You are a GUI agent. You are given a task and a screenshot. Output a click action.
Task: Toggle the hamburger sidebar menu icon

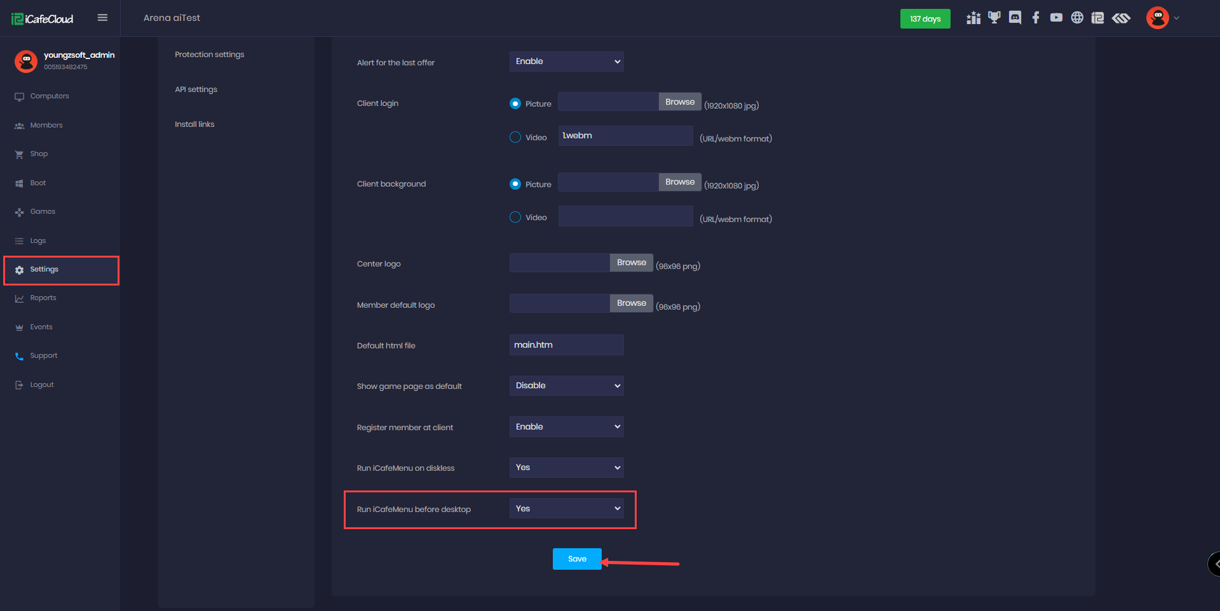(x=102, y=18)
